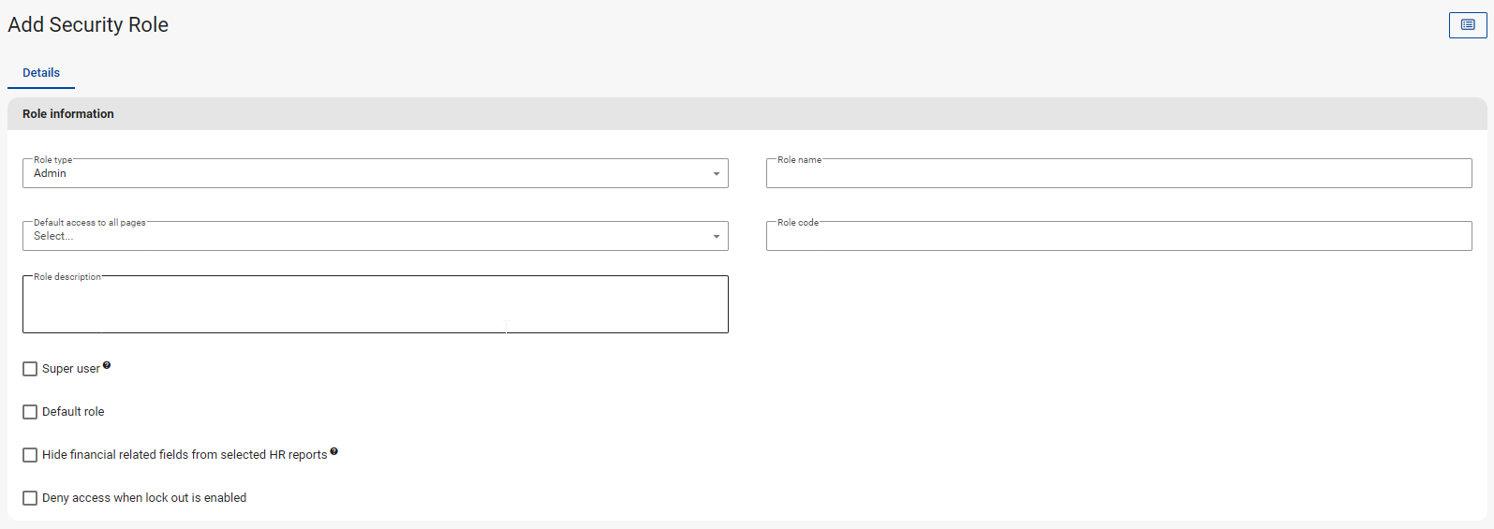Enable the Super user checkbox
1494x529 pixels.
30,369
